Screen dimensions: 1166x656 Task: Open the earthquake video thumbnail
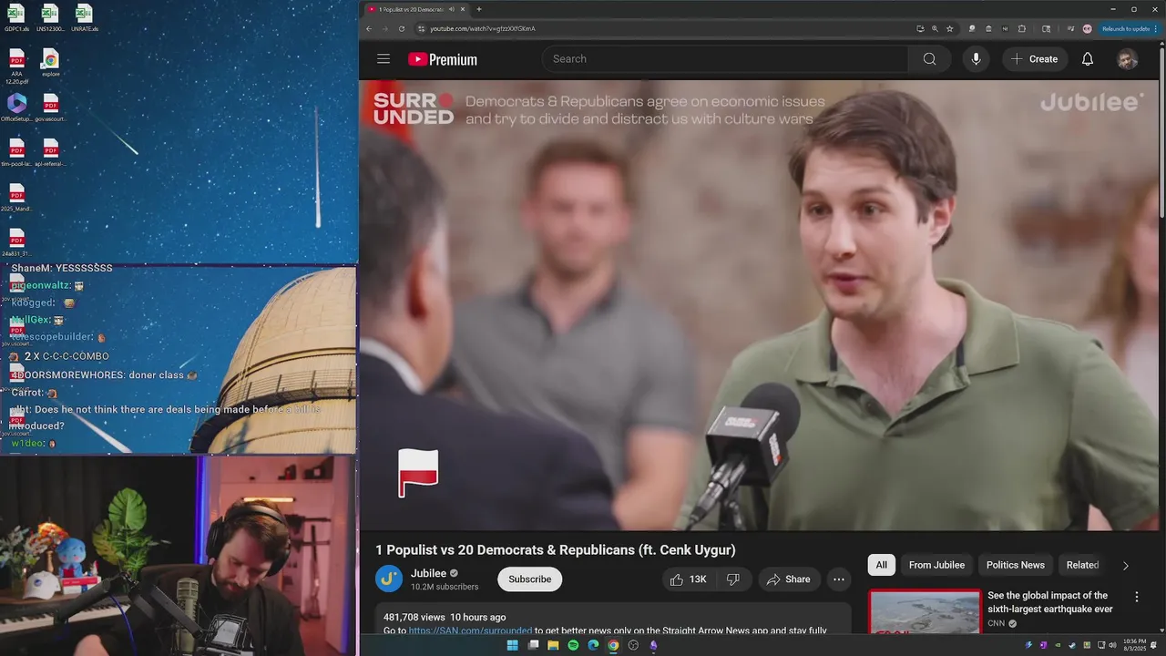click(925, 612)
